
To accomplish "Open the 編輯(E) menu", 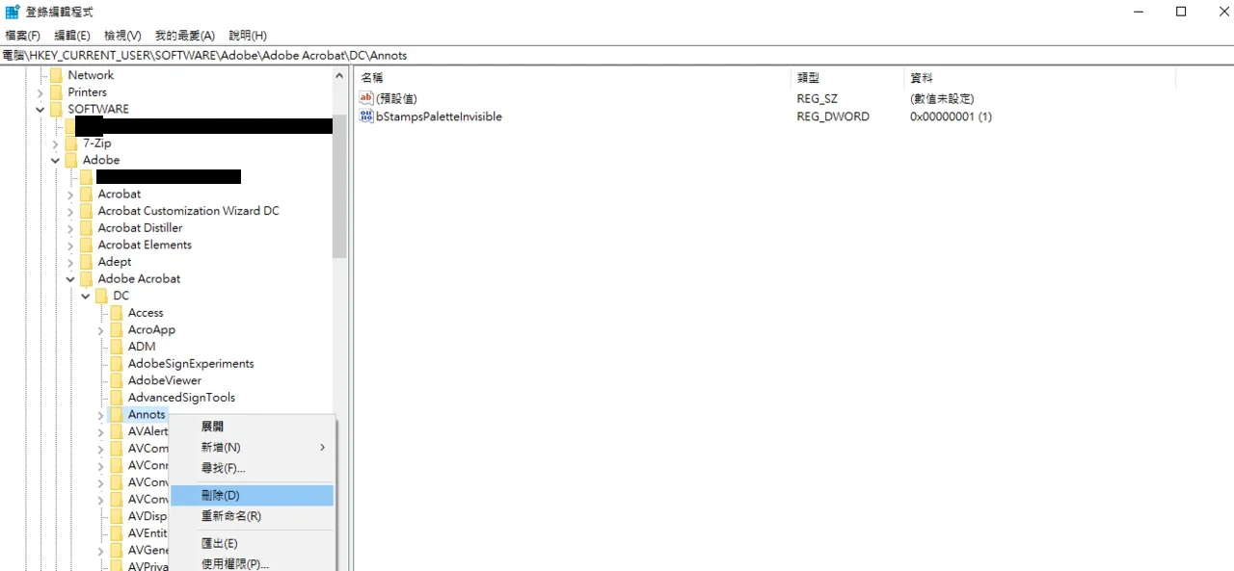I will (72, 36).
